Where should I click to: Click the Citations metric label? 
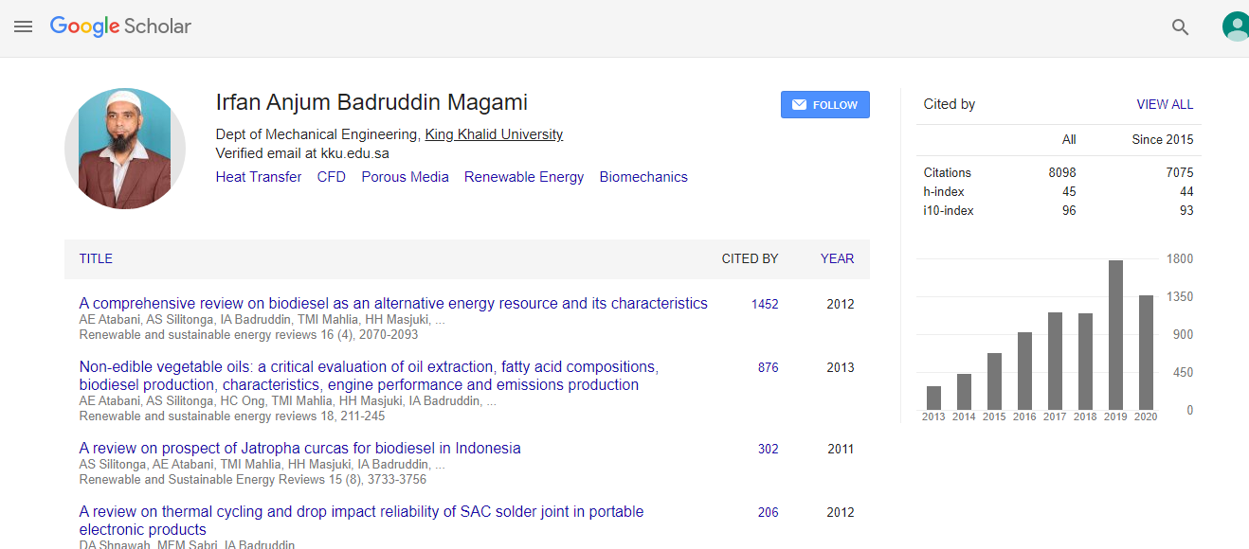[948, 172]
